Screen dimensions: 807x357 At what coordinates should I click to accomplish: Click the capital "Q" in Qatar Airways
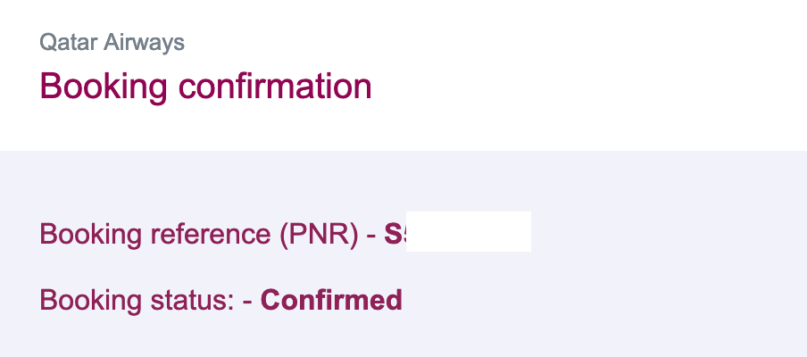click(46, 42)
